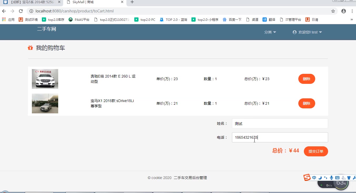
Task: Reload the current page
Action: (x=21, y=11)
